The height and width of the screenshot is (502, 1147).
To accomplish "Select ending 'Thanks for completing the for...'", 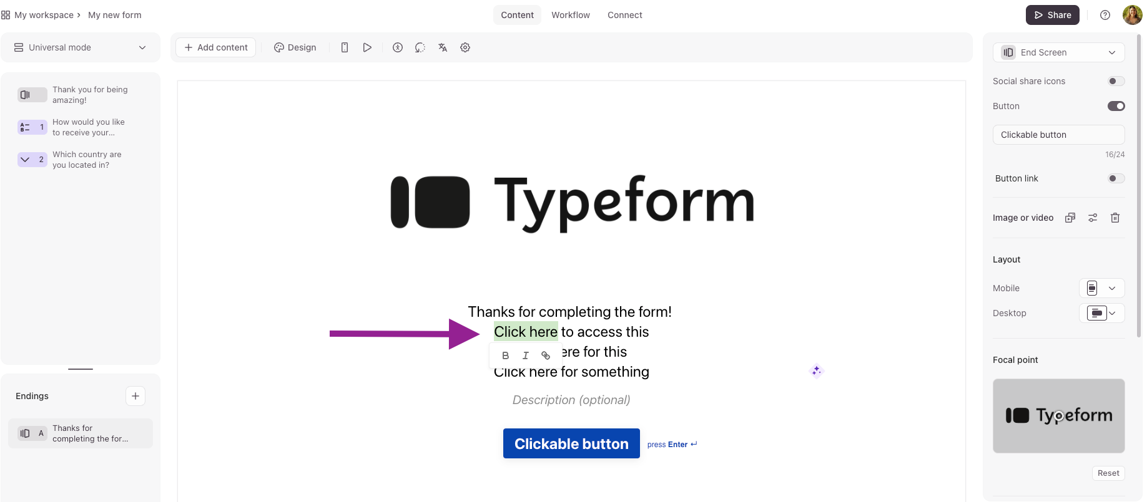I will coord(81,433).
